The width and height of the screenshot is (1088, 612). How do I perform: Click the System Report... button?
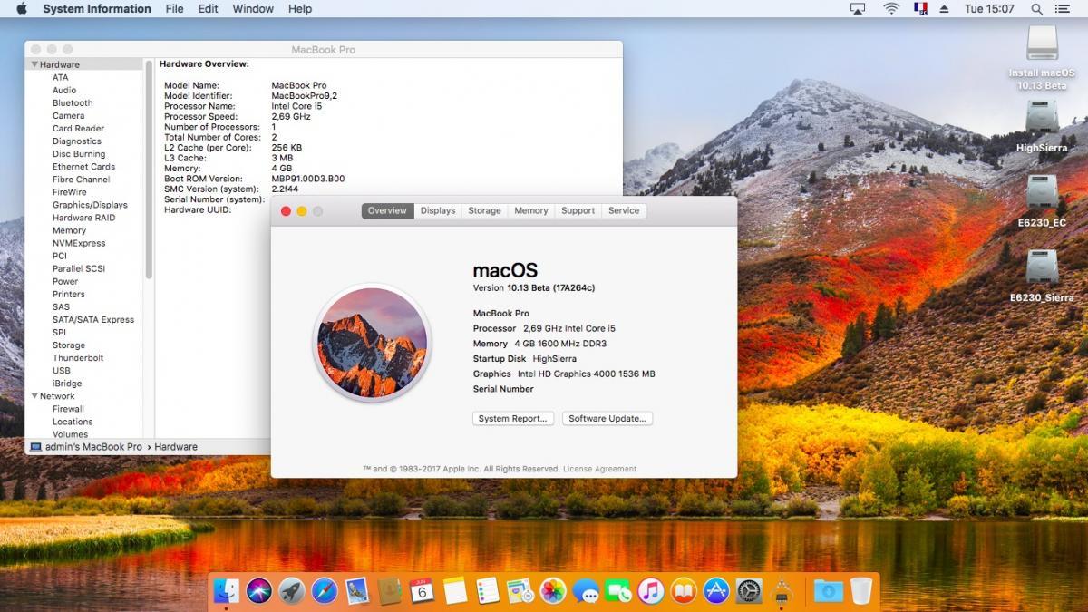(x=513, y=418)
